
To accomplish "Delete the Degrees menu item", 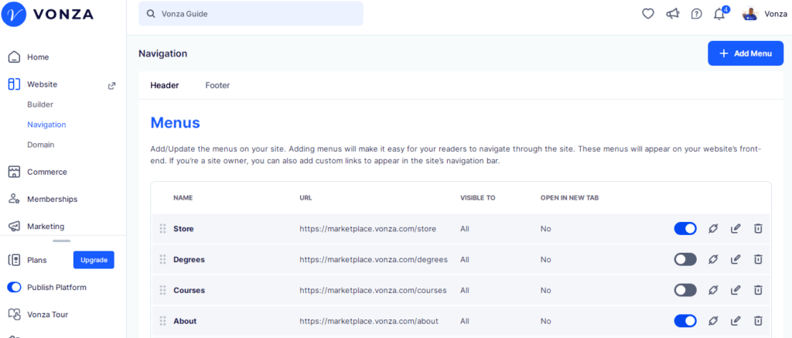I will click(x=758, y=260).
